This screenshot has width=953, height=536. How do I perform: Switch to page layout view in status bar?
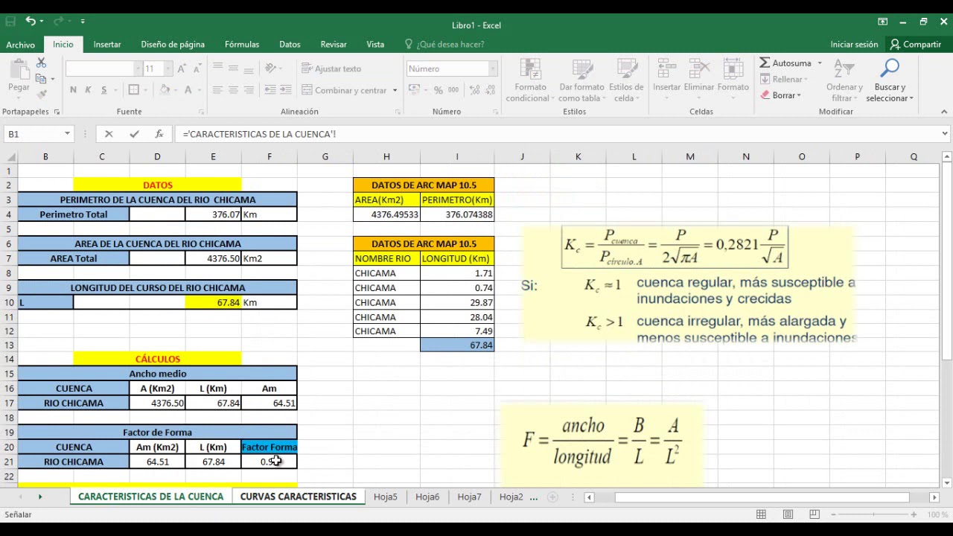tap(788, 514)
